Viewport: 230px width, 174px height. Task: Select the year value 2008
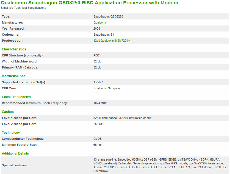(x=97, y=28)
